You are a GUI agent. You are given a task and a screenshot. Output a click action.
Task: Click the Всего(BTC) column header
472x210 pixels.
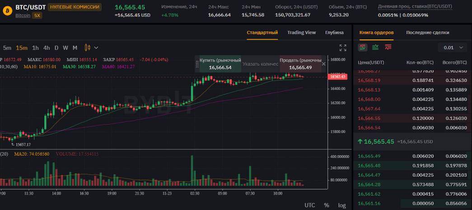coord(455,63)
